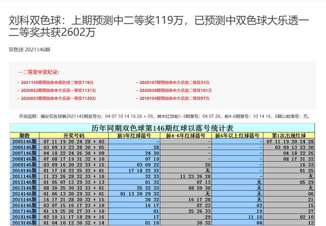Click draw numbers 11 23 26 28 32 33 + 10
This screenshot has width=326, height=226.
[x=74, y=176]
